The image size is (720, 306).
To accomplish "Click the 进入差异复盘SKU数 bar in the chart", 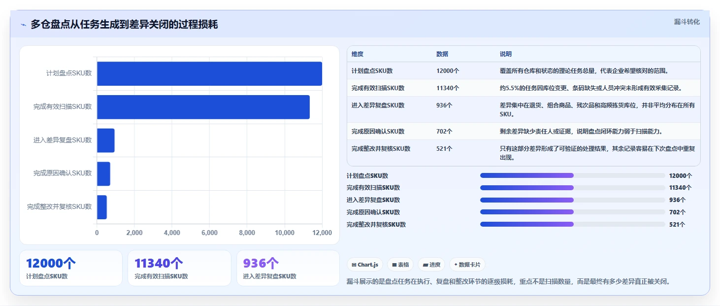I will (106, 140).
